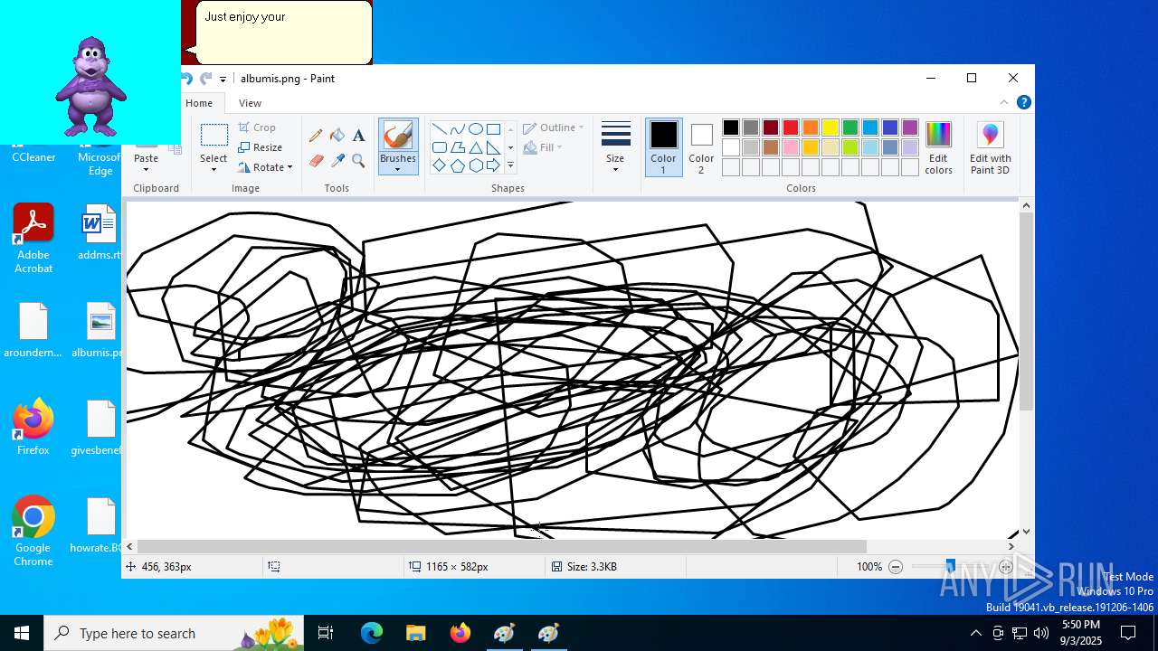The image size is (1158, 651).
Task: Pick the black color swatch
Action: 731,127
